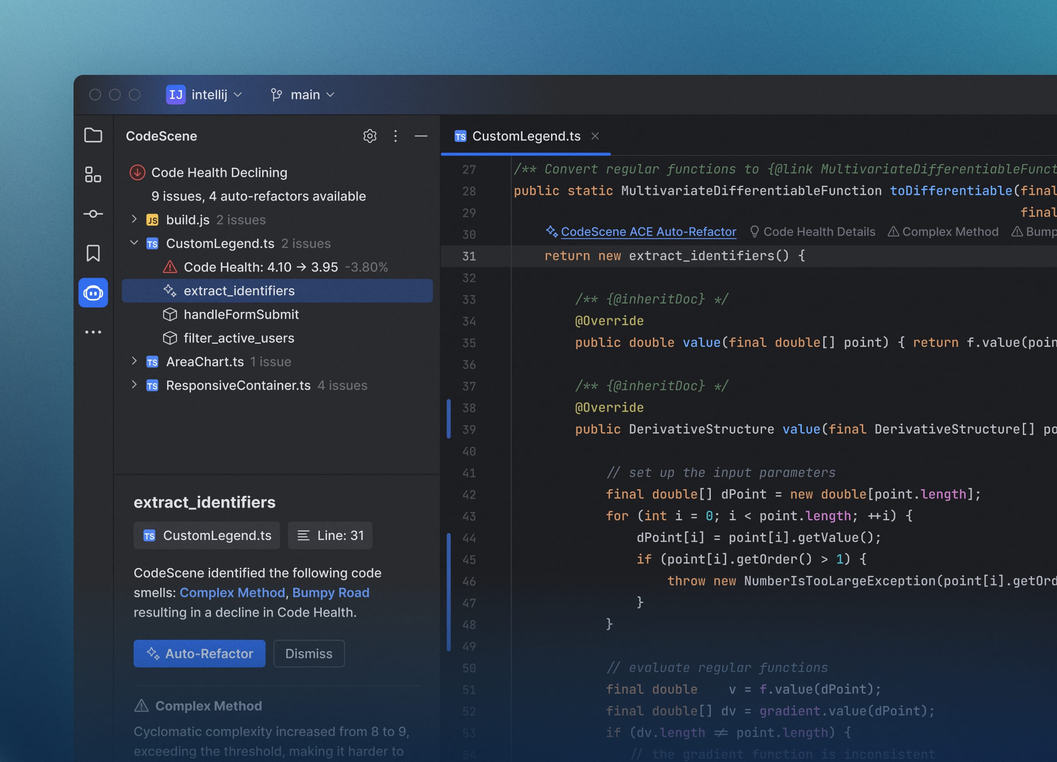Click the blue change marker beside line 45
This screenshot has height=762, width=1057.
coord(449,592)
